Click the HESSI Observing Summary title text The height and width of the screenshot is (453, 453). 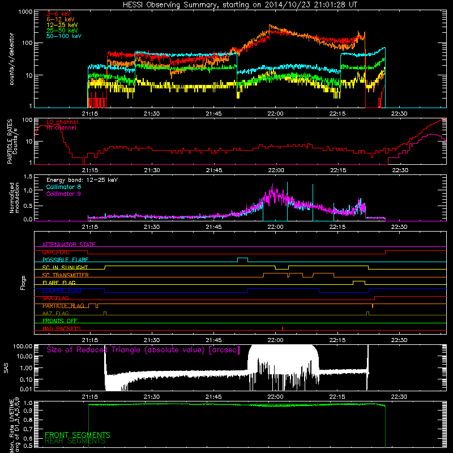[240, 5]
